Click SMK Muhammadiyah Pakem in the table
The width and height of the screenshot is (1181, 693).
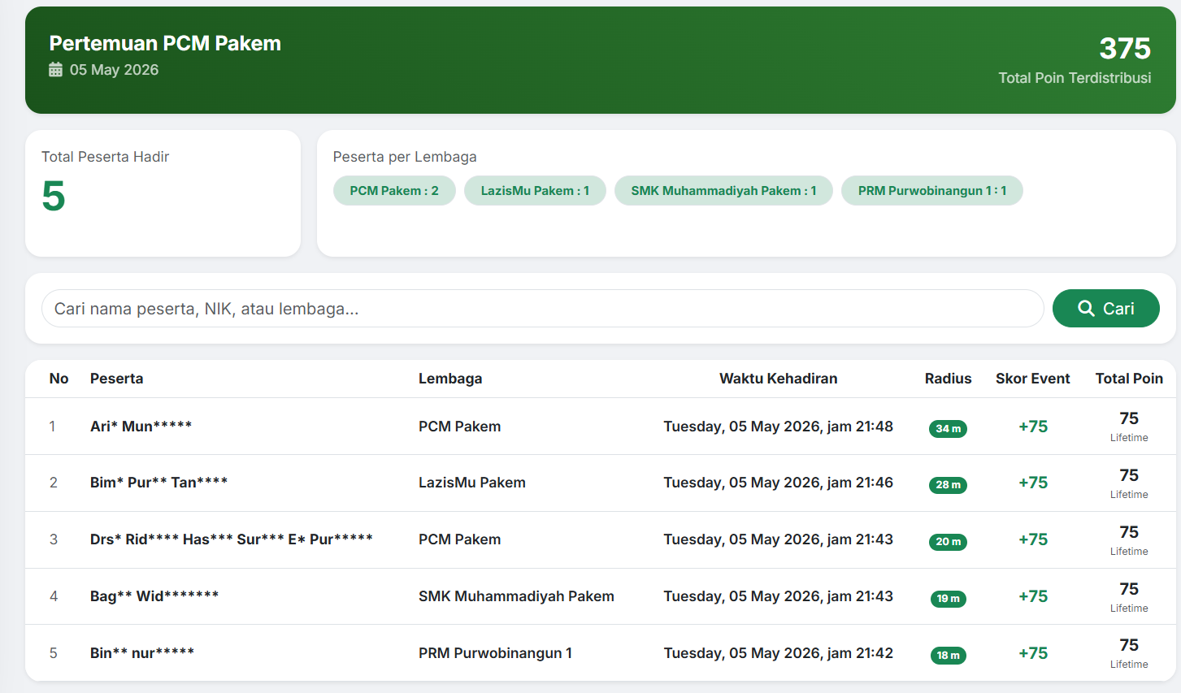[x=516, y=596]
